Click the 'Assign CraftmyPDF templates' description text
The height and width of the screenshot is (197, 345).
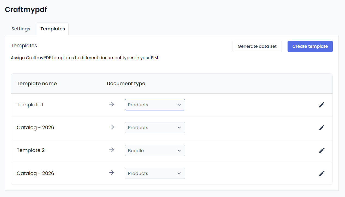85,58
